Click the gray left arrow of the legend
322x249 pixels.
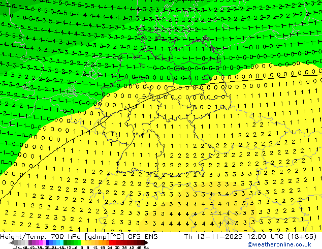[x=12, y=242]
